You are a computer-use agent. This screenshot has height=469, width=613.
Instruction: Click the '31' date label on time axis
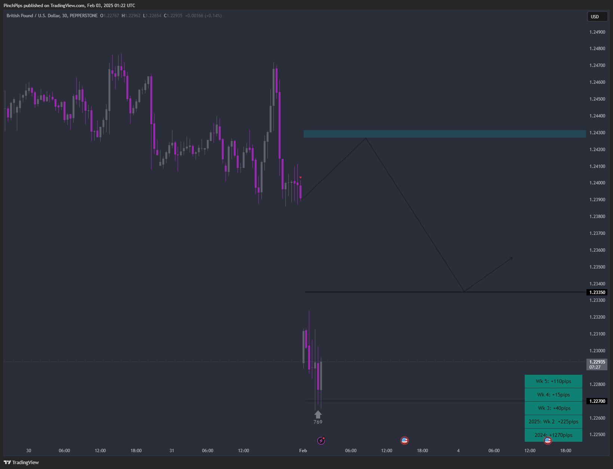pyautogui.click(x=172, y=451)
